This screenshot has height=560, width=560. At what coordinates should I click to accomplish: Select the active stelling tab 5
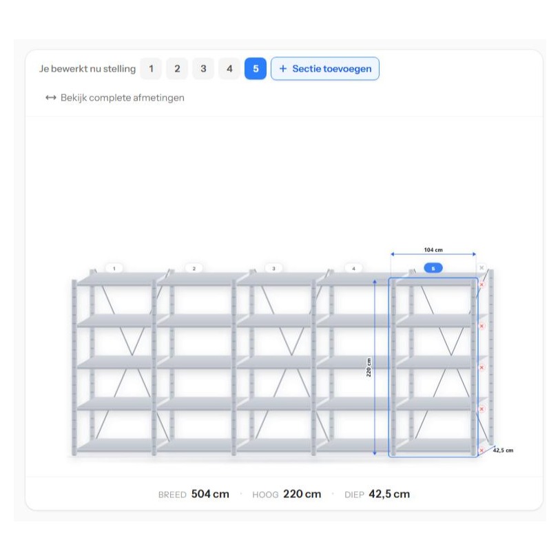256,69
